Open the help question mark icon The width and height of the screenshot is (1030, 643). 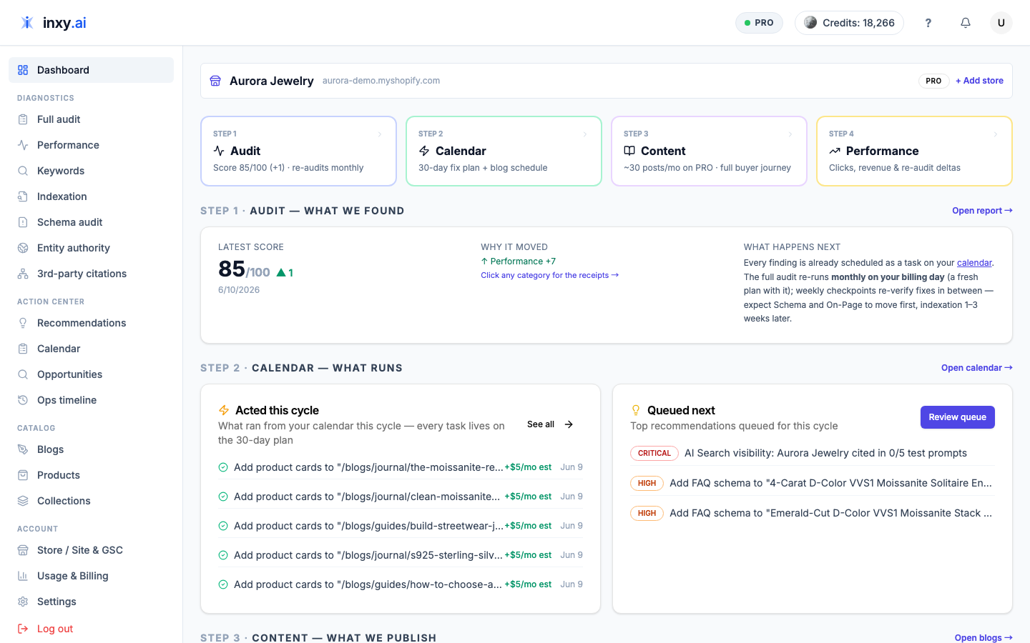928,23
